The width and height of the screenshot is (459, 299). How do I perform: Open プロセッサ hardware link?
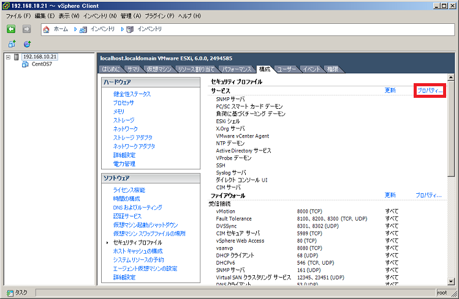(x=124, y=103)
